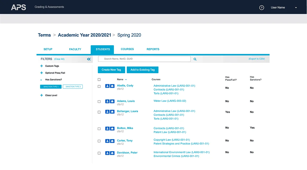Viewport: 307px width, 170px height.
Task: Focus the Name, NetID, GUID search field
Action: [x=145, y=59]
